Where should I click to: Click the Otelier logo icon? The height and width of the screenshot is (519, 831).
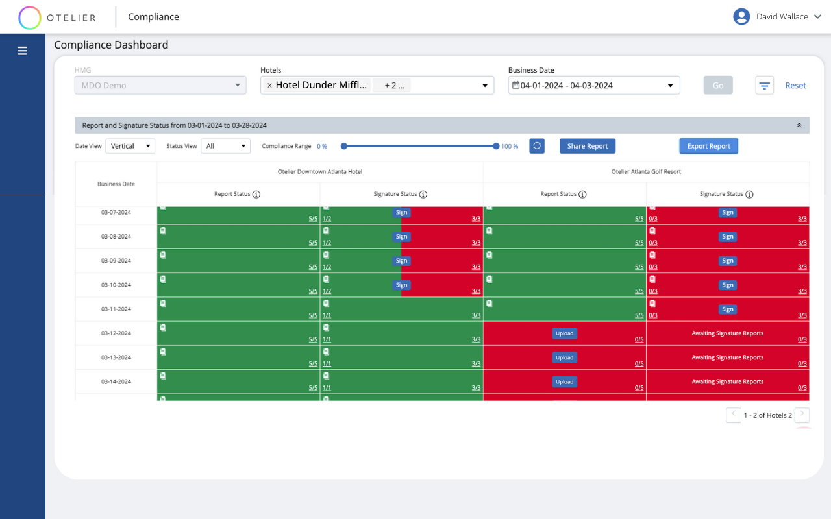(x=30, y=18)
